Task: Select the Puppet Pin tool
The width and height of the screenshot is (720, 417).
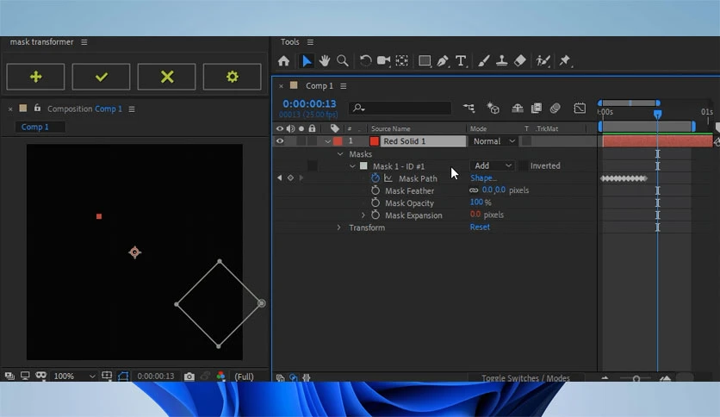Action: (565, 60)
